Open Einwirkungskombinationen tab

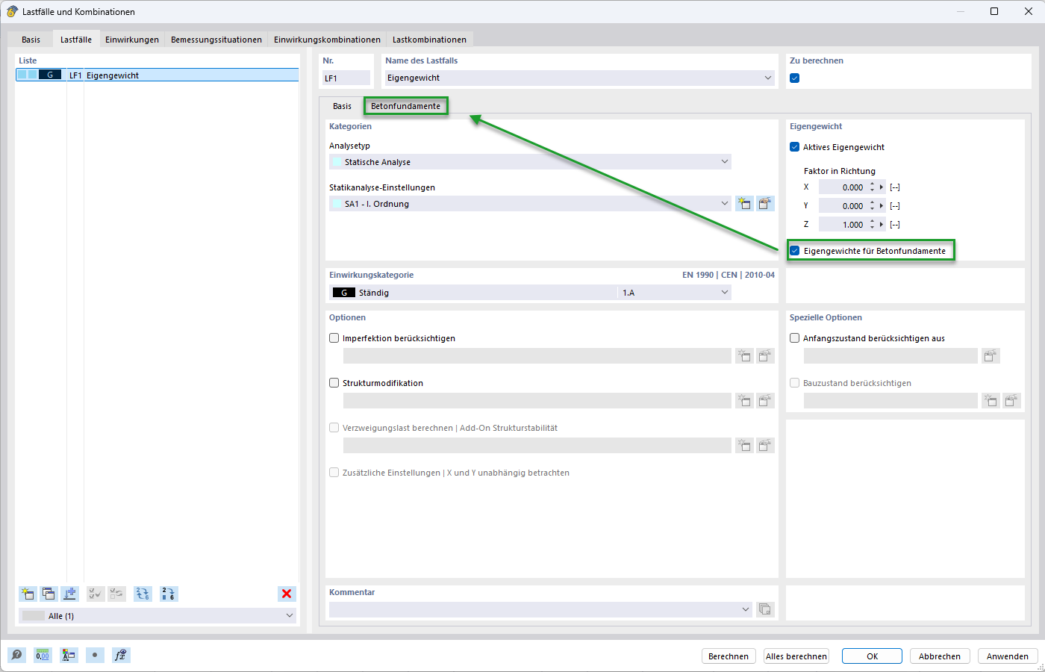click(327, 40)
